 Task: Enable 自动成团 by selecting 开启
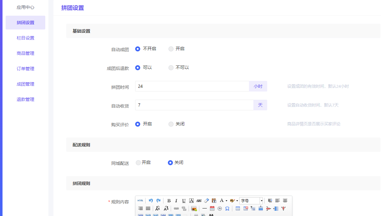171,49
